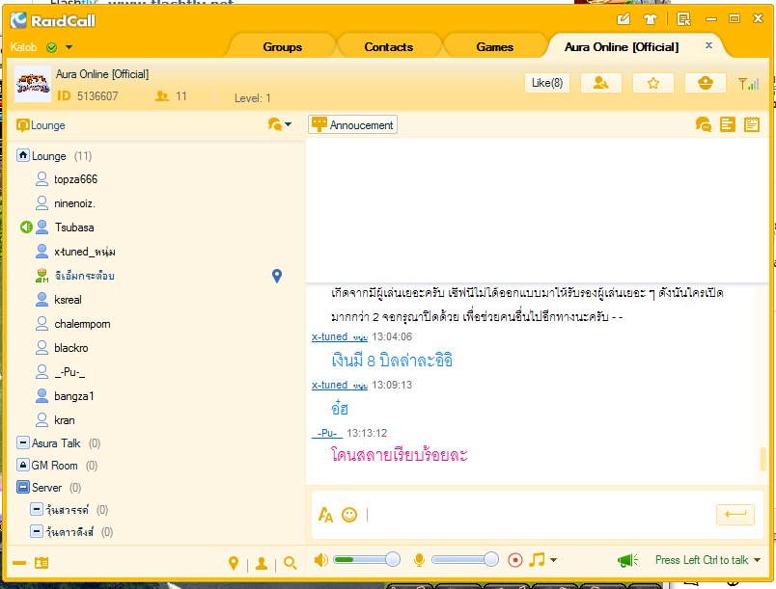Open the helmet admin icon in header
The image size is (776, 589).
coord(706,83)
